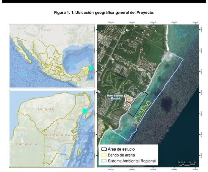Click the Campeche state label
Viewport: 208px width, 172px height.
coord(27,144)
